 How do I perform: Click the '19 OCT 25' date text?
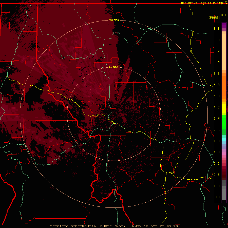click(154, 226)
